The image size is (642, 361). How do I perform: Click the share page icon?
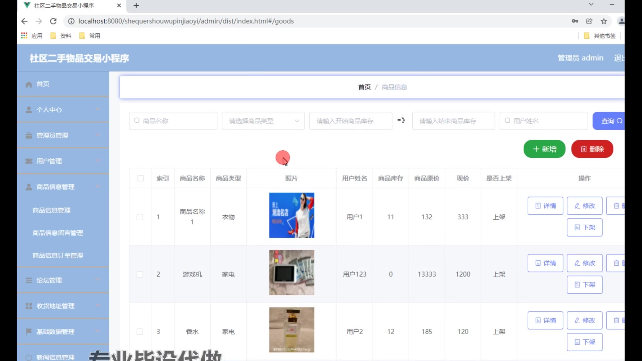[590, 21]
